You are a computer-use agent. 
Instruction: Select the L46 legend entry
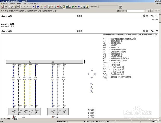click(x=112, y=41)
